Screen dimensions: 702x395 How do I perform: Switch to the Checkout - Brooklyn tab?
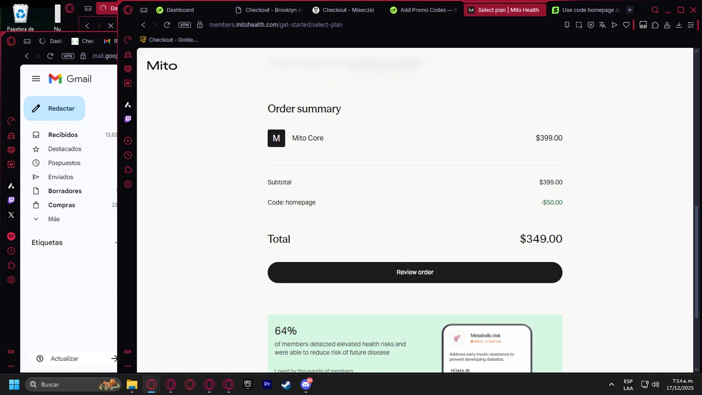(x=269, y=10)
